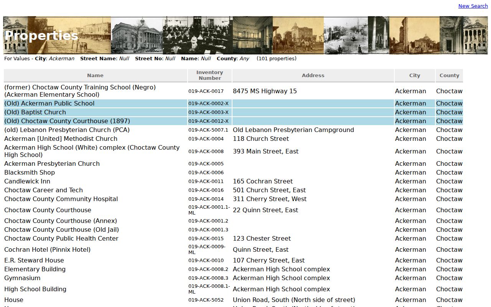Open Choctaw County Public Health Center

pyautogui.click(x=61, y=238)
